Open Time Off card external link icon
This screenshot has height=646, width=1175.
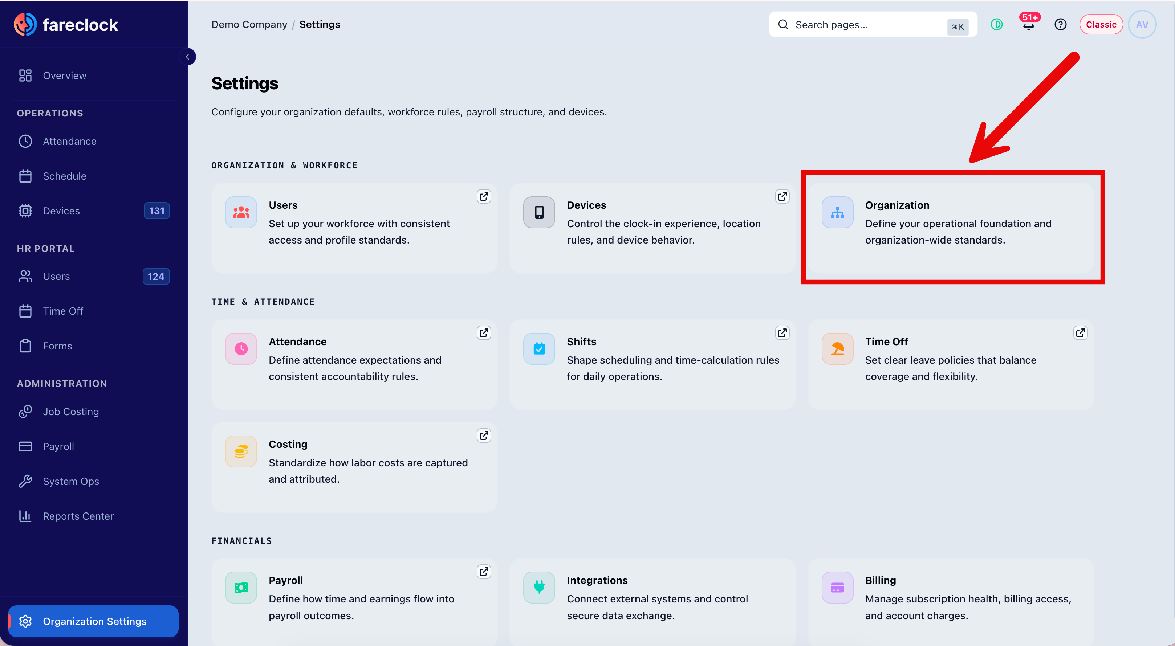click(x=1080, y=333)
